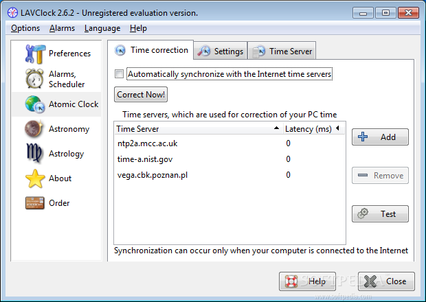Switch to the Time Server tab
Viewport: 426px width, 302px height.
(282, 51)
